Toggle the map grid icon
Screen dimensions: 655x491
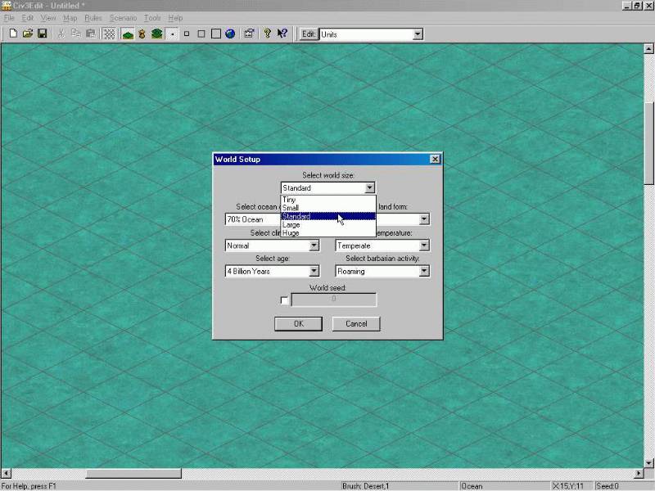pos(109,34)
